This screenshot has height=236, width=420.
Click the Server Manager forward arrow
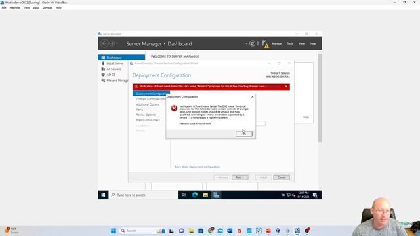click(112, 43)
